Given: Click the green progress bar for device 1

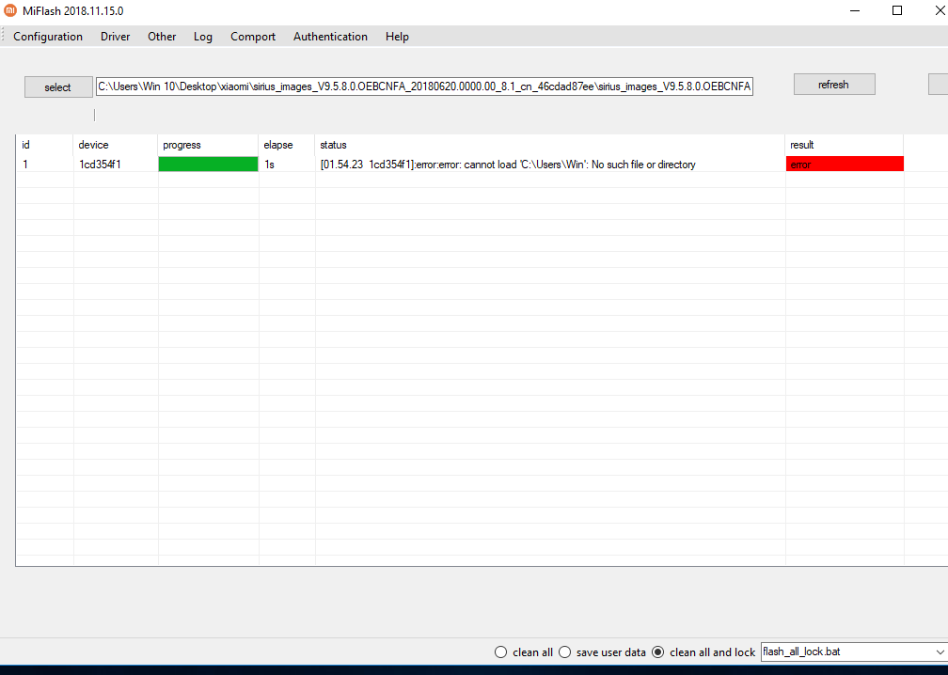Looking at the screenshot, I should coord(208,164).
